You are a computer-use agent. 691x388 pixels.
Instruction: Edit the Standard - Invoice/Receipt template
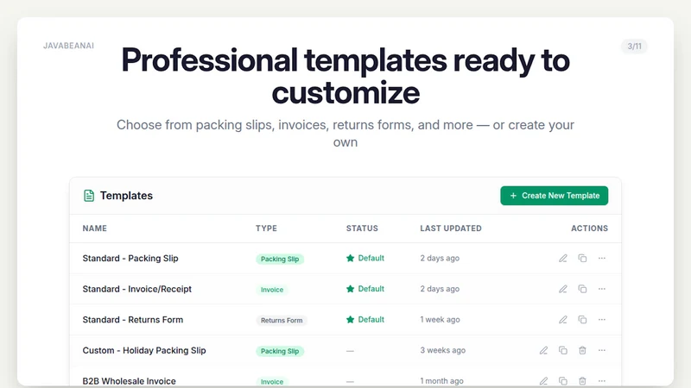(563, 289)
